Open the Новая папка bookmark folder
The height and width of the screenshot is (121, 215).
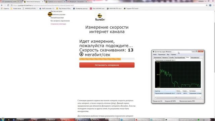(x=16, y=8)
